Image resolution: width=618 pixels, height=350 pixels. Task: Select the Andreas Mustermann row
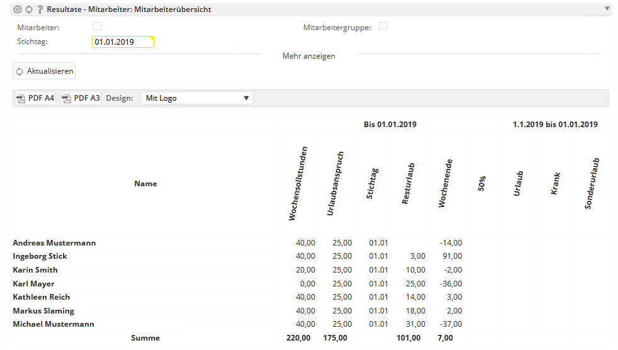click(x=54, y=243)
